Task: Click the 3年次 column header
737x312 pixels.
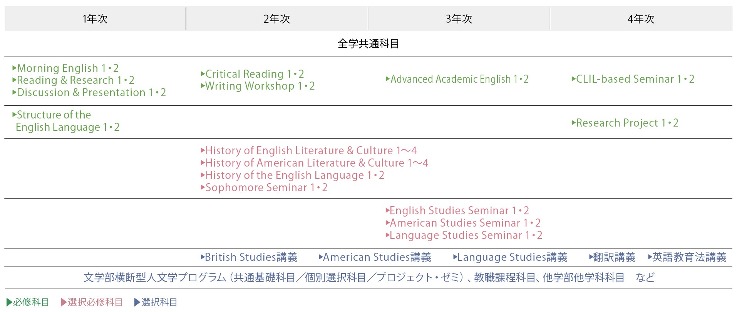Action: point(459,19)
